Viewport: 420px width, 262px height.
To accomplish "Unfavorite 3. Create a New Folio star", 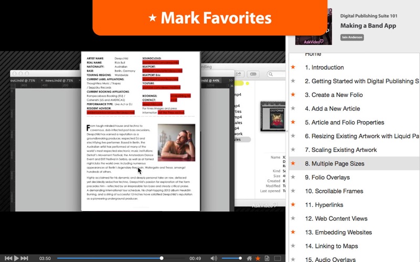I will [x=293, y=95].
